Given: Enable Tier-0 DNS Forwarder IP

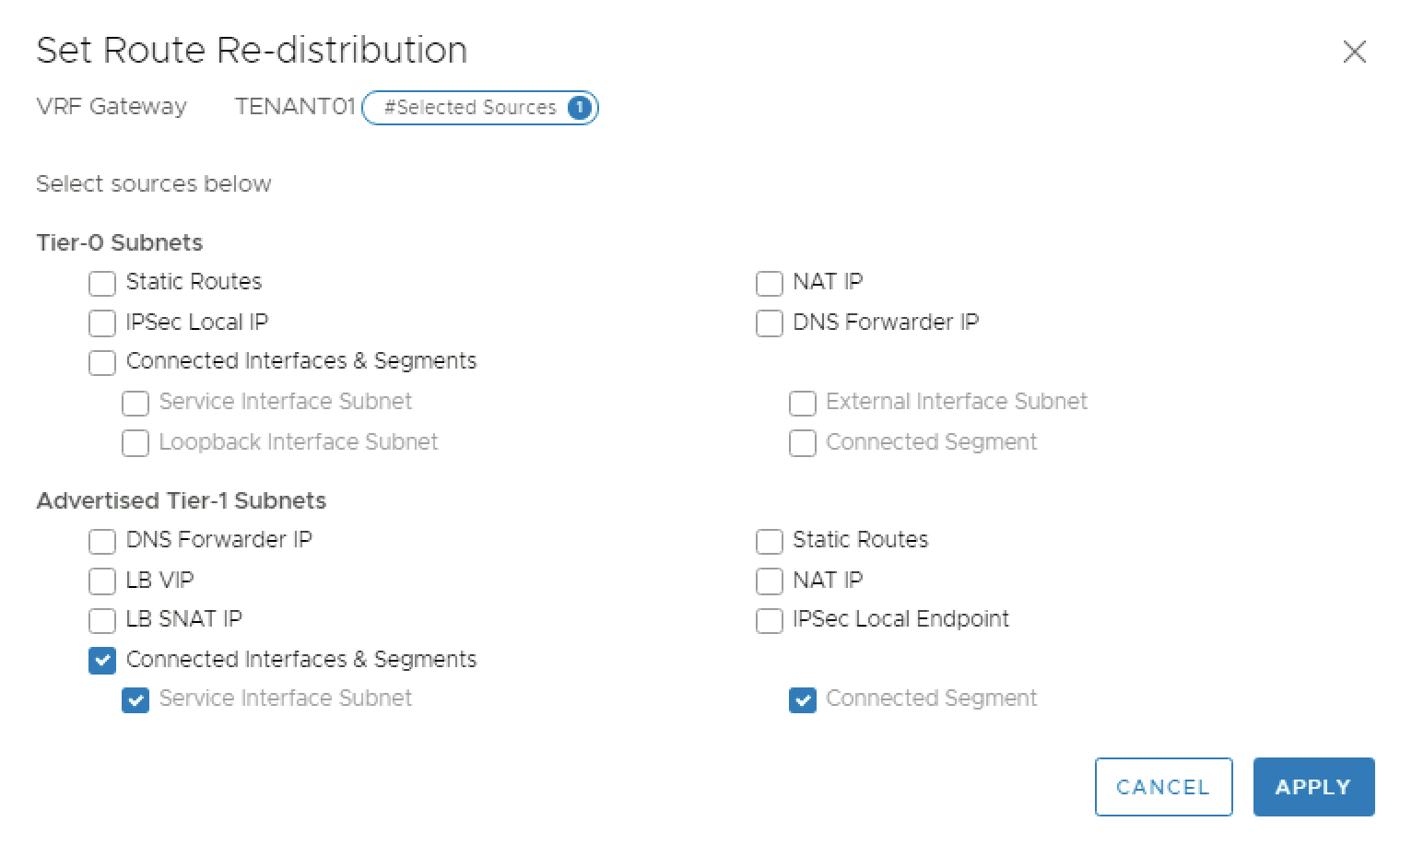Looking at the screenshot, I should click(769, 323).
